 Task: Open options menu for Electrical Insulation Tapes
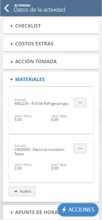coord(80,148)
